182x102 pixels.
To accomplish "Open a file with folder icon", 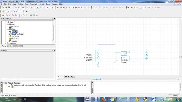I will pyautogui.click(x=6, y=8).
